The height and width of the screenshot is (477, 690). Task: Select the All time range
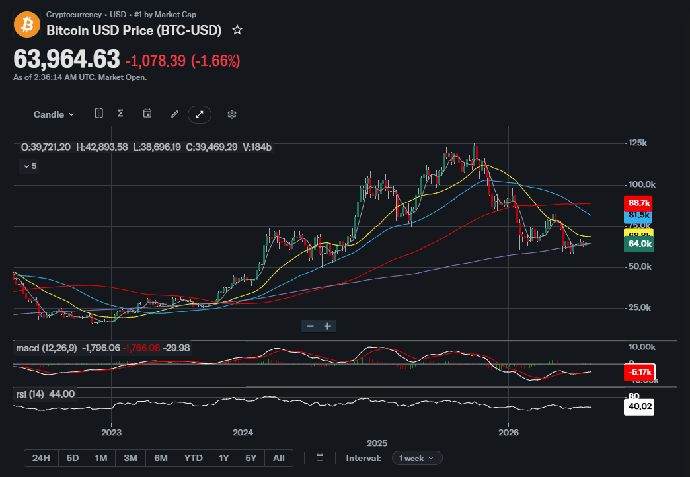278,458
